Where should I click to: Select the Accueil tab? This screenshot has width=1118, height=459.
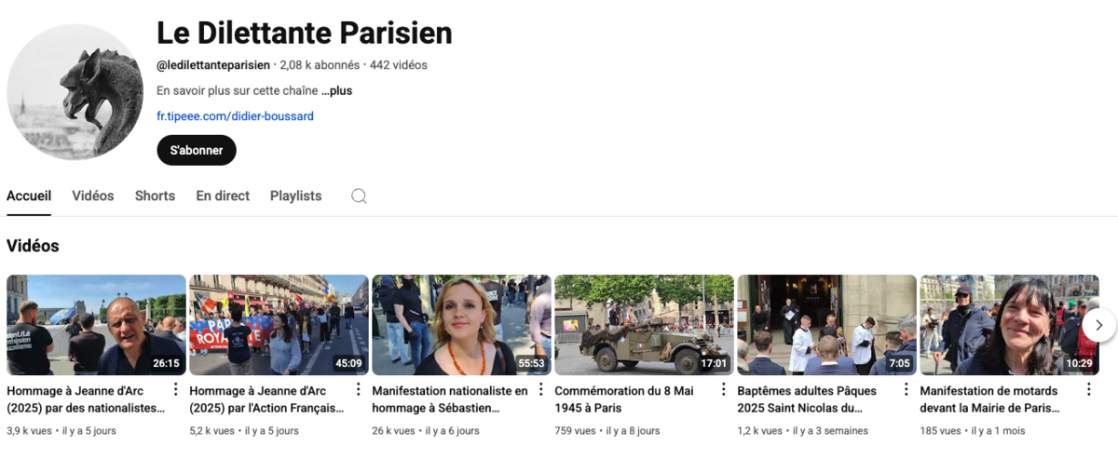tap(29, 196)
